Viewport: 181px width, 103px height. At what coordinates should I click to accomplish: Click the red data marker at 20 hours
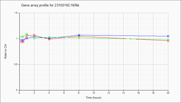coord(168,41)
